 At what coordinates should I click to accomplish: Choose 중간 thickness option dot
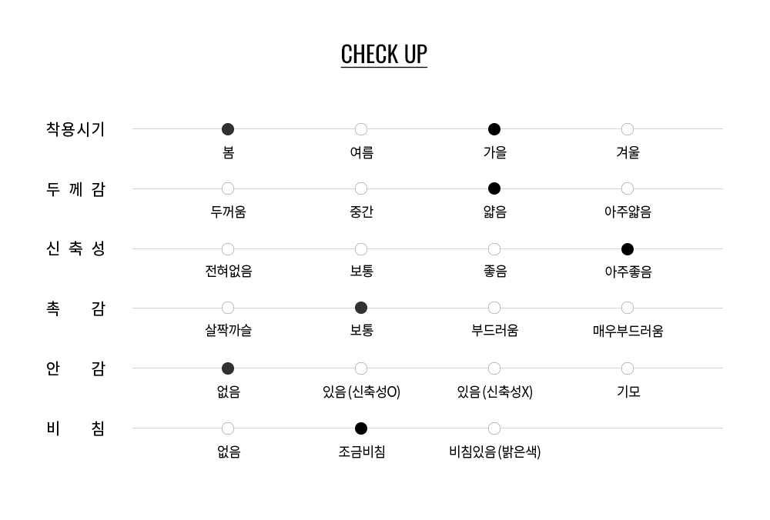(361, 188)
